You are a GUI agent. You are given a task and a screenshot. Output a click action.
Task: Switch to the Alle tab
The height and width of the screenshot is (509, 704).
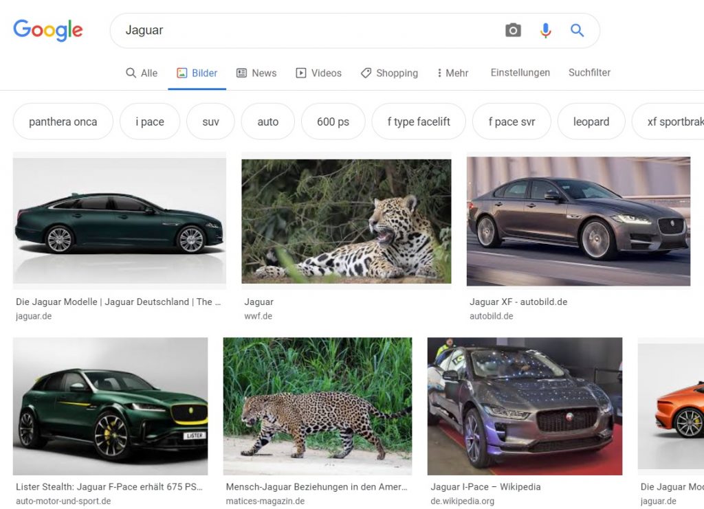pos(142,73)
